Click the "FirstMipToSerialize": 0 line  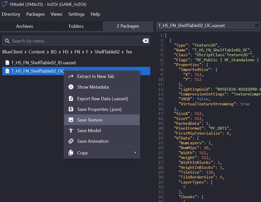(202, 133)
